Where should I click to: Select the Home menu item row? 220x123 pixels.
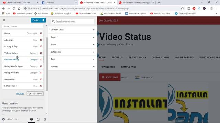(x=23, y=33)
